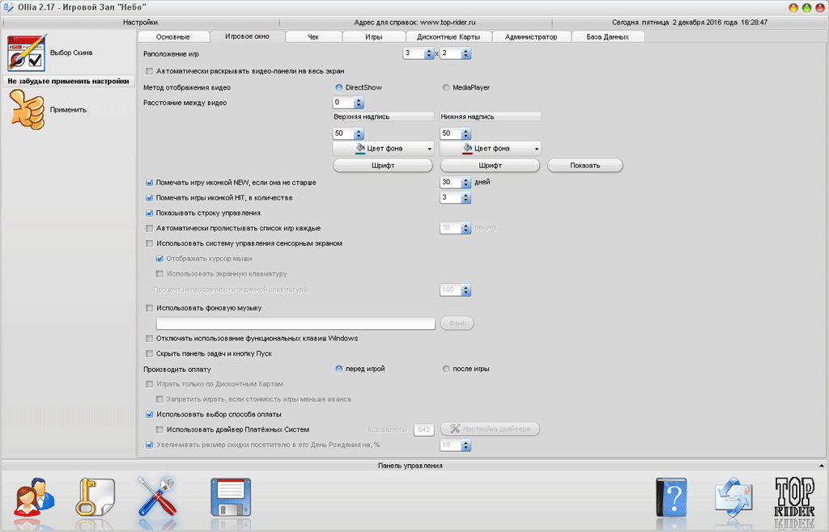This screenshot has width=829, height=532.
Task: Click the Показать button
Action: (585, 166)
